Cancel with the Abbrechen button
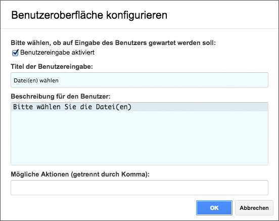 coord(254,208)
